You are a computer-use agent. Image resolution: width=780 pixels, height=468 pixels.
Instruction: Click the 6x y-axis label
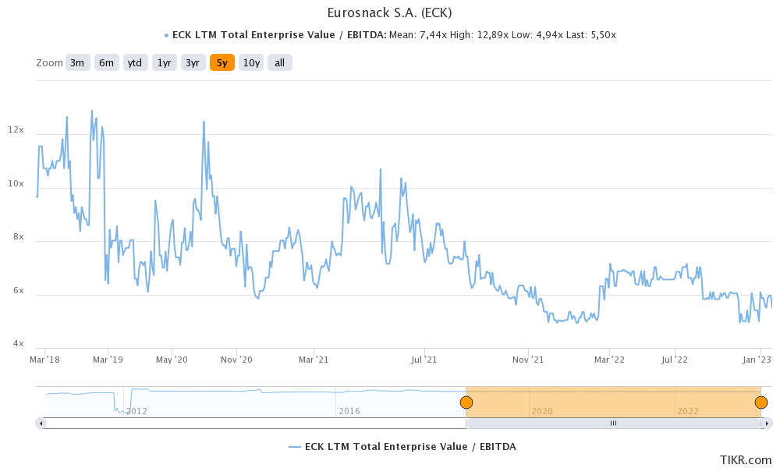[x=19, y=290]
